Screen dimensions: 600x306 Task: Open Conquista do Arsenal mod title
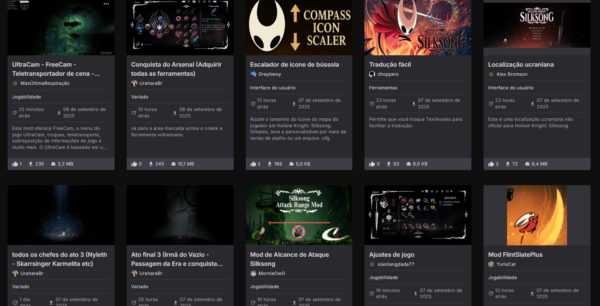pyautogui.click(x=176, y=69)
